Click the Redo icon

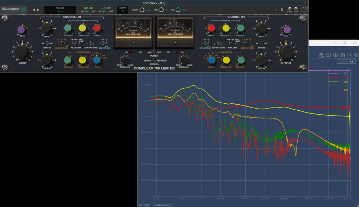pyautogui.click(x=296, y=9)
